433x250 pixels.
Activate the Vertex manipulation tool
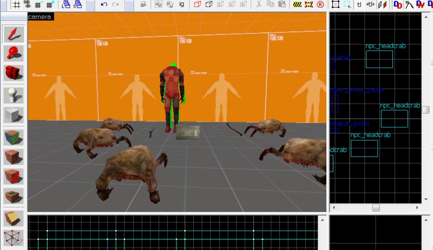[x=13, y=238]
